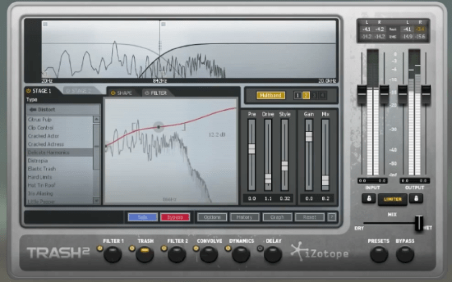Click the Graph button
Image resolution: width=452 pixels, height=282 pixels.
277,217
